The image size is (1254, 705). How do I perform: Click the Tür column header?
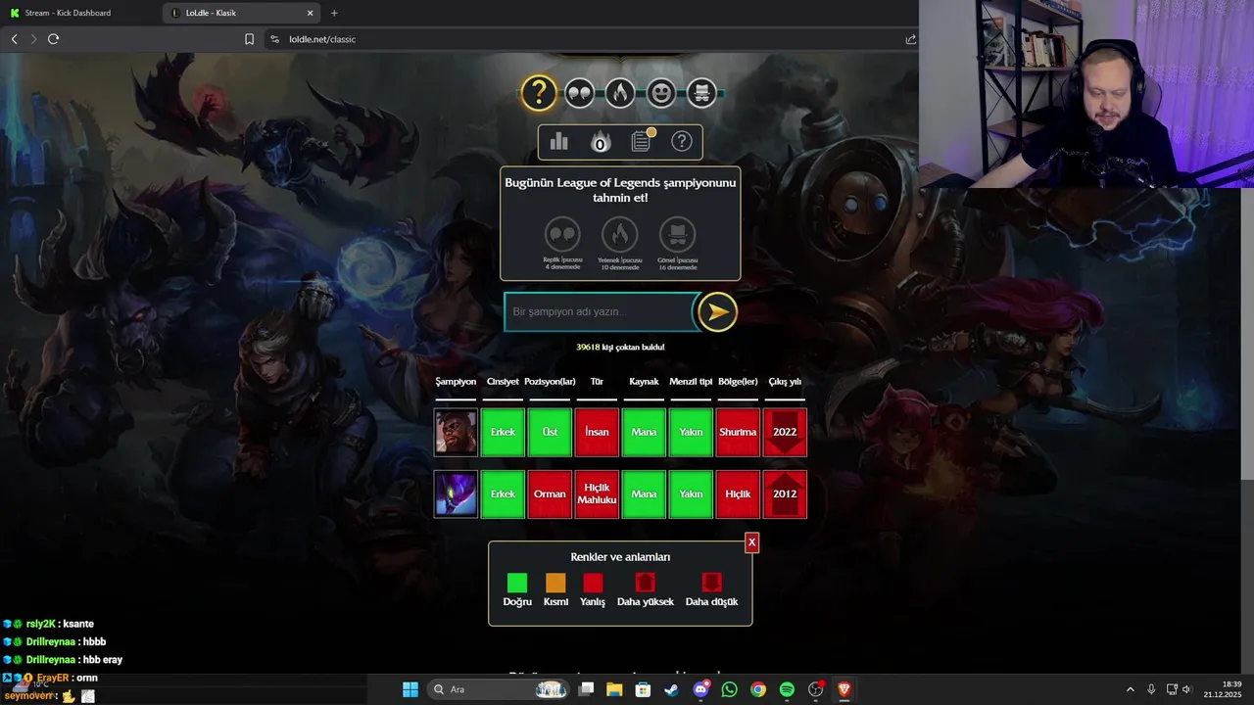[x=597, y=381]
